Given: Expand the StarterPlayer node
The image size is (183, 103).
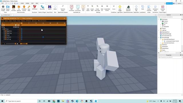Looking at the screenshot, I should (159, 48).
